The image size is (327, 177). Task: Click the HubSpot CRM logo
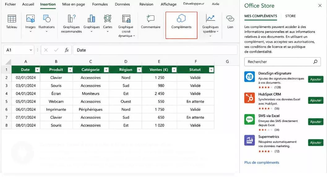coord(250,98)
